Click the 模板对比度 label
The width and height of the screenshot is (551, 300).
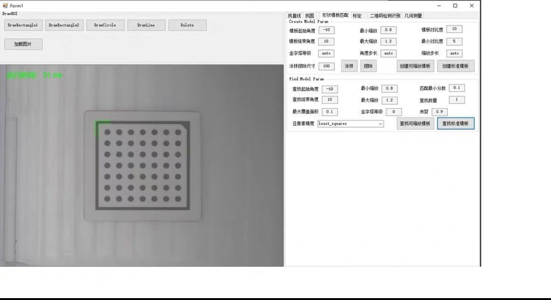click(432, 30)
